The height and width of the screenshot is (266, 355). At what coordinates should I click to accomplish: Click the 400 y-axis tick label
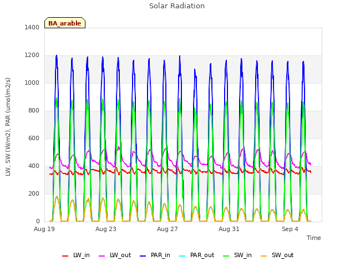tap(34, 166)
